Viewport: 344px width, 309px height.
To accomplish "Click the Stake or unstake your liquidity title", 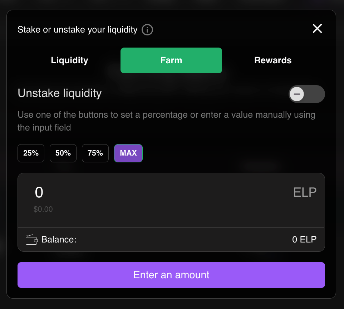I will click(78, 30).
